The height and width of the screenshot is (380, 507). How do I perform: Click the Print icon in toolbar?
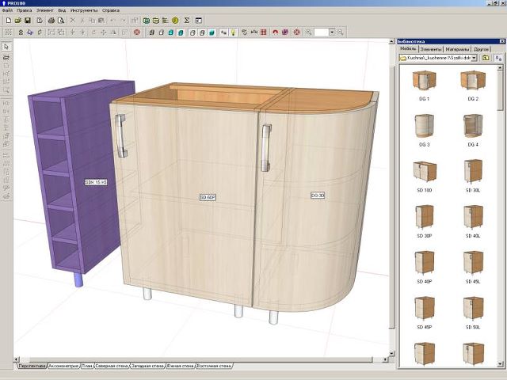pyautogui.click(x=51, y=19)
